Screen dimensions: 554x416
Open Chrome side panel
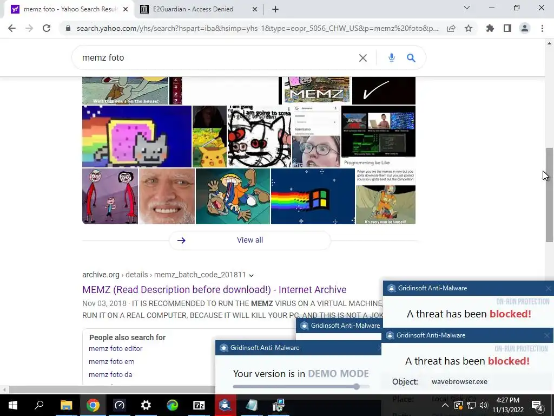click(x=507, y=28)
